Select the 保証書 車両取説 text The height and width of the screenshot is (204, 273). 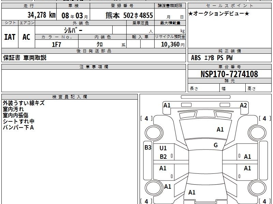(x=25, y=58)
